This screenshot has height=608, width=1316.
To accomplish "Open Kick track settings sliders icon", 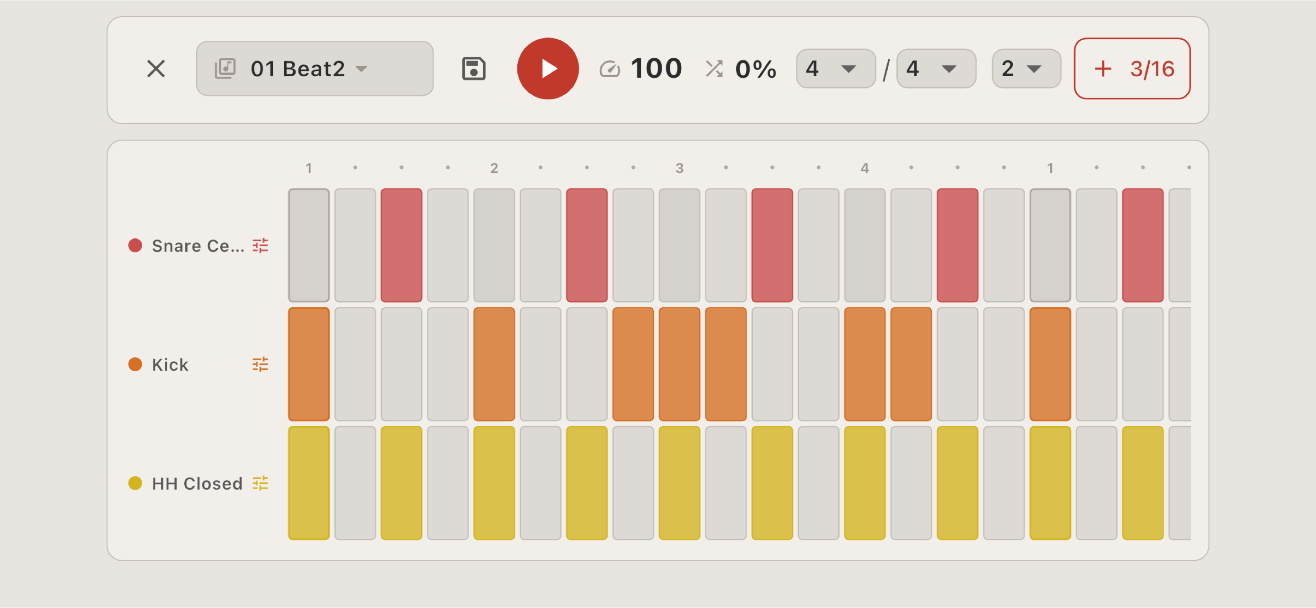I will pyautogui.click(x=260, y=365).
